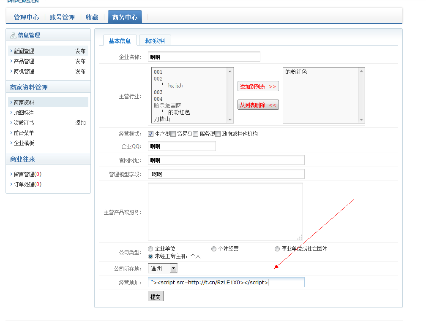
Task: Switch to the 我的资料 tab
Action: [155, 41]
